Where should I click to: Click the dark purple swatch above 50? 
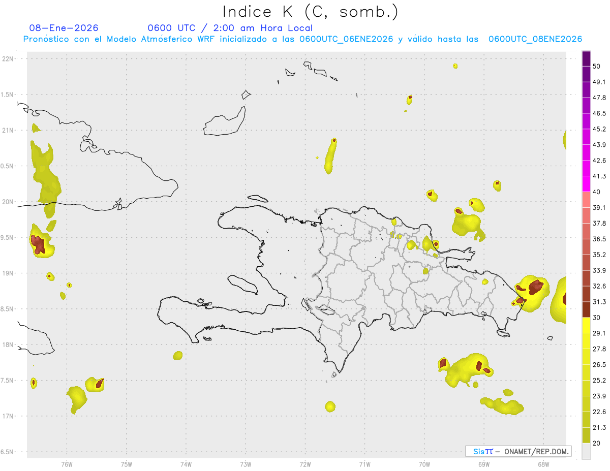point(586,58)
